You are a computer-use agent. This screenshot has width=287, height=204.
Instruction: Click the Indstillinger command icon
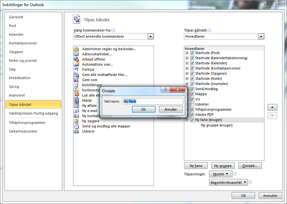76,85
